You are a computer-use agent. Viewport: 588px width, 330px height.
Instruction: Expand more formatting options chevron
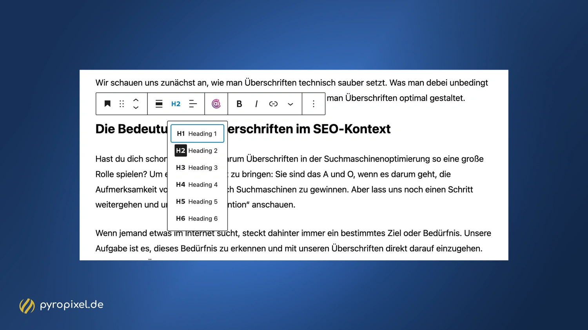coord(290,104)
